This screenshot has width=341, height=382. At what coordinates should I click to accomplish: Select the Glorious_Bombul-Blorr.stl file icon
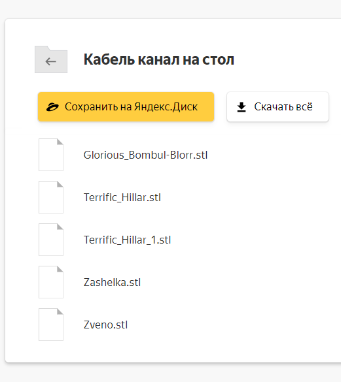click(x=51, y=155)
